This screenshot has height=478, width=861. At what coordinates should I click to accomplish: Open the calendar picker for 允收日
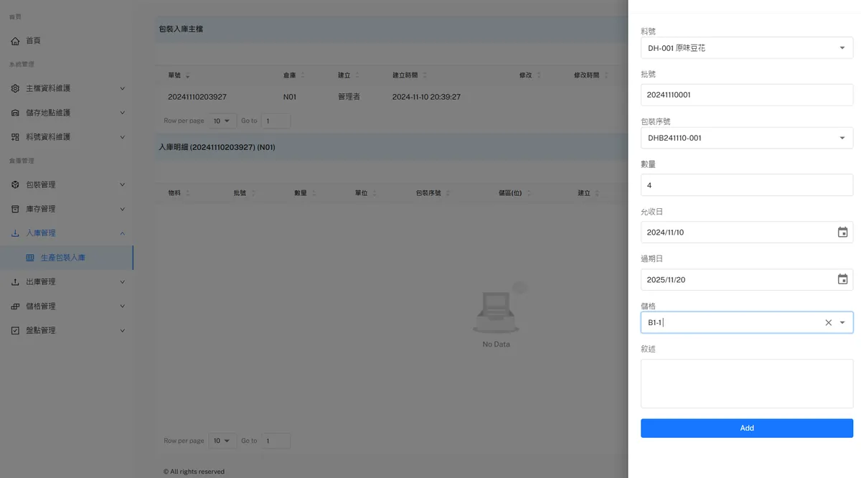click(x=842, y=233)
